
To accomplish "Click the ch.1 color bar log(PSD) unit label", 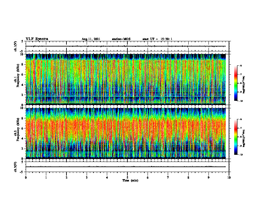I will (244, 85).
